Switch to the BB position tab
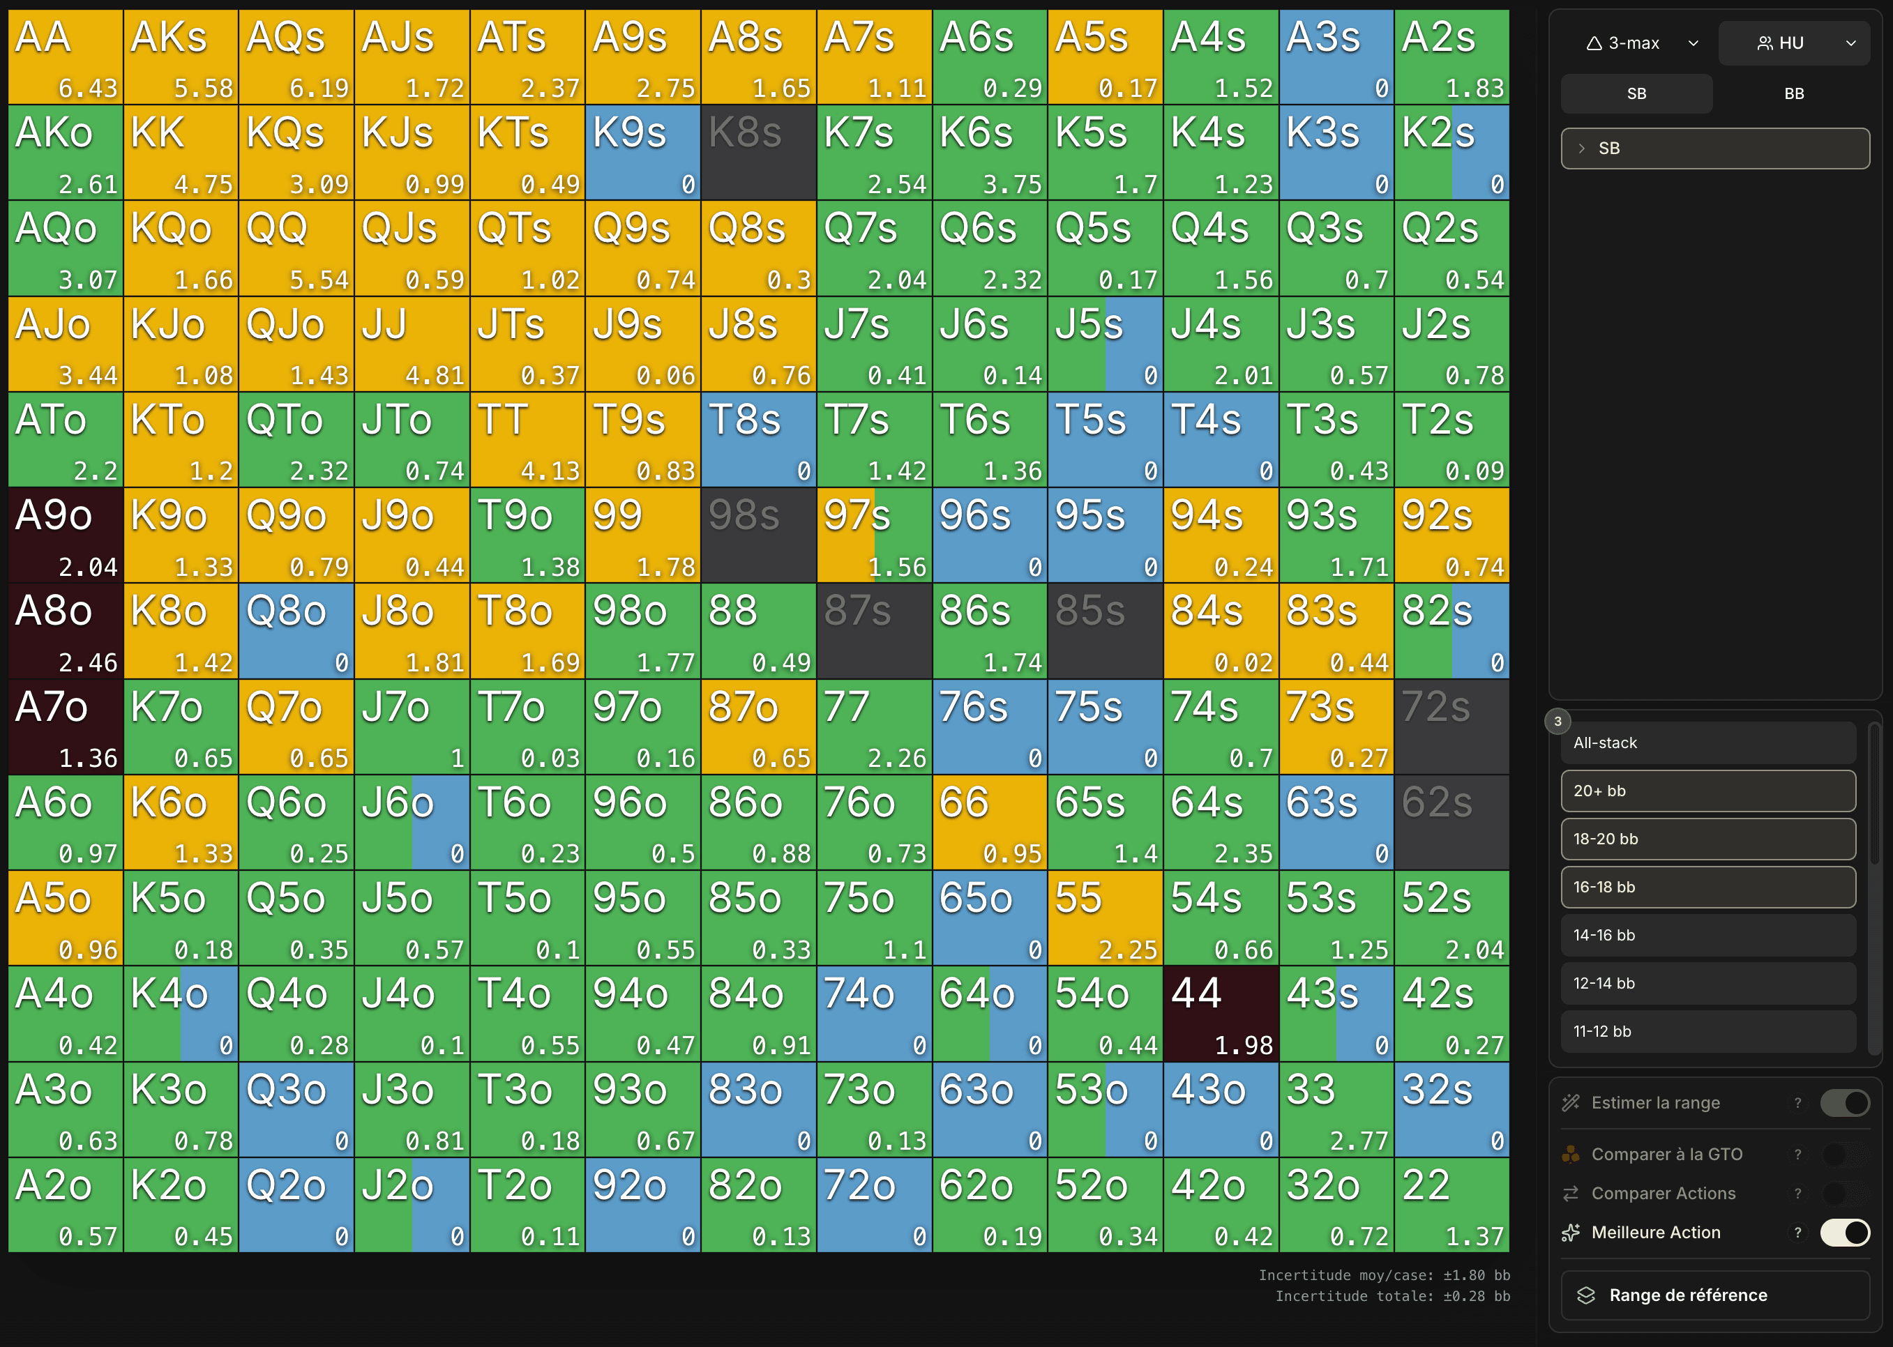Screen dimensions: 1893x1347 point(1794,93)
